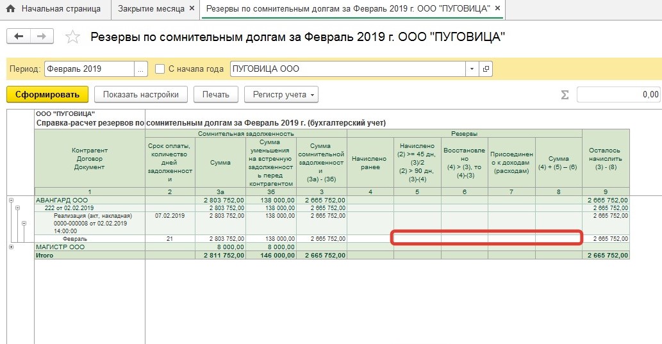Click the sigma sum icon
Viewport: 662px width, 344px height.
click(565, 95)
